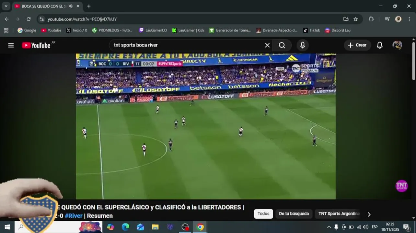This screenshot has width=416, height=233.
Task: Click the video player to pause
Action: click(x=206, y=126)
